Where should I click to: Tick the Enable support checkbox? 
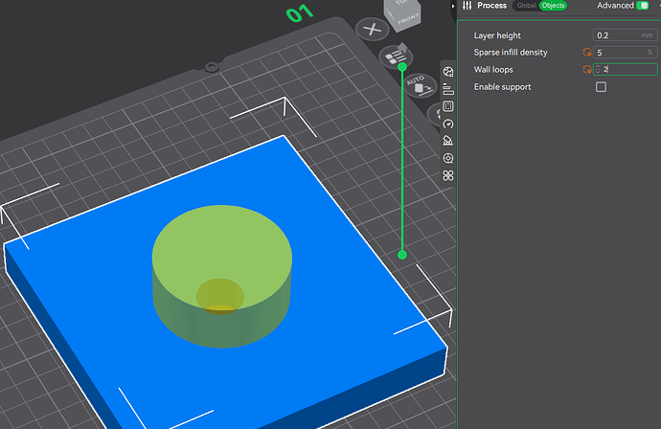601,87
